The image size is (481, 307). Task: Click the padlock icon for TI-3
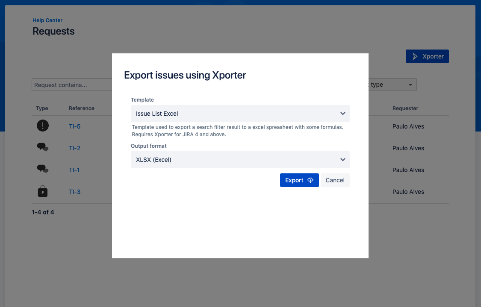pyautogui.click(x=43, y=192)
